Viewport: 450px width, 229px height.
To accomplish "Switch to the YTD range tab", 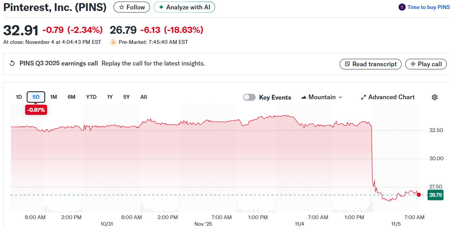I will 91,97.
